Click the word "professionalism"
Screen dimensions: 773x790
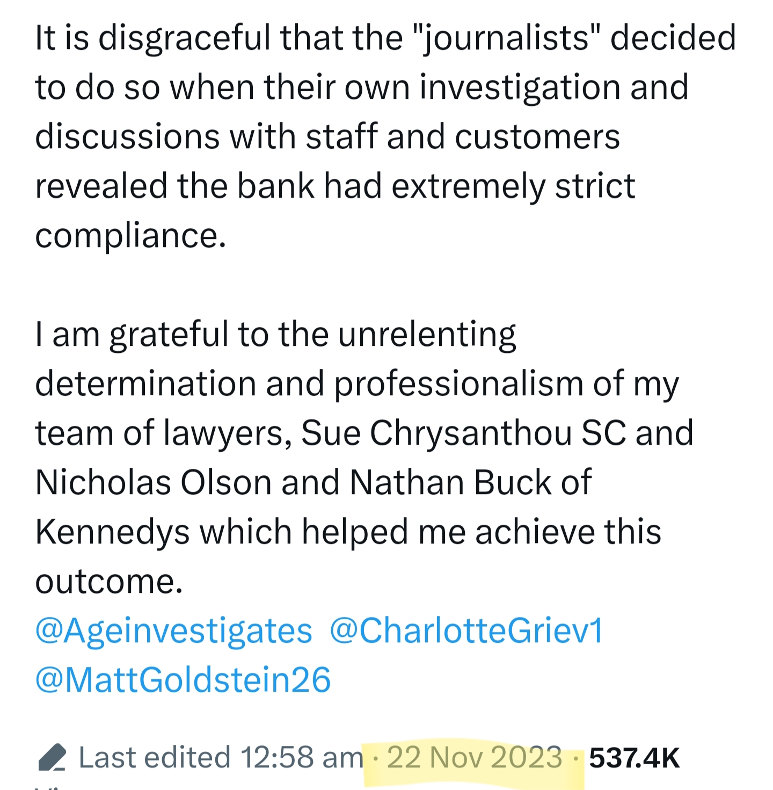coord(458,383)
